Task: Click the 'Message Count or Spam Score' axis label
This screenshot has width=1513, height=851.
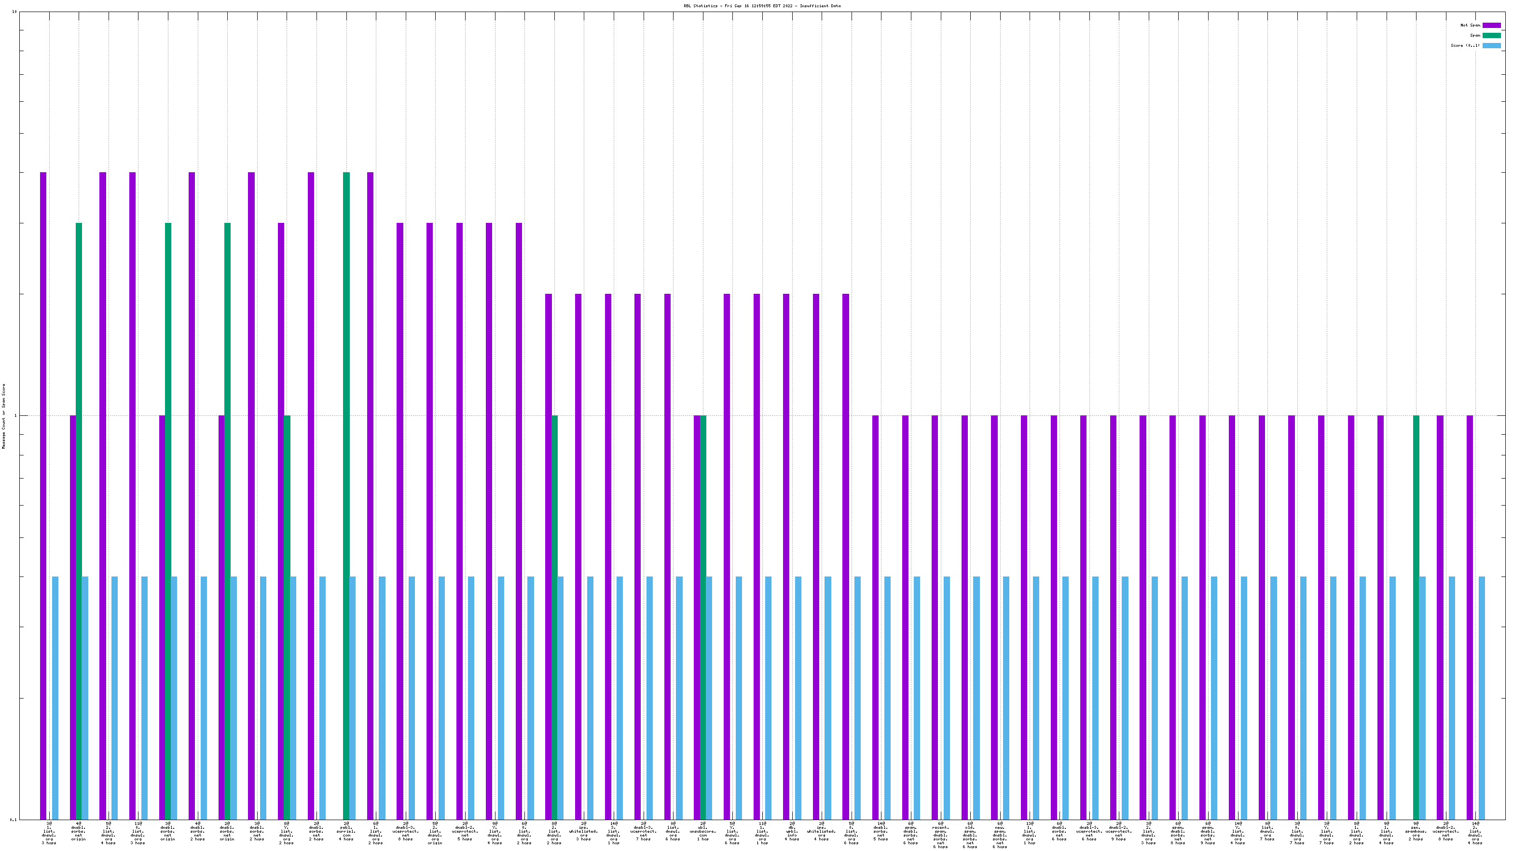Action: click(x=3, y=416)
